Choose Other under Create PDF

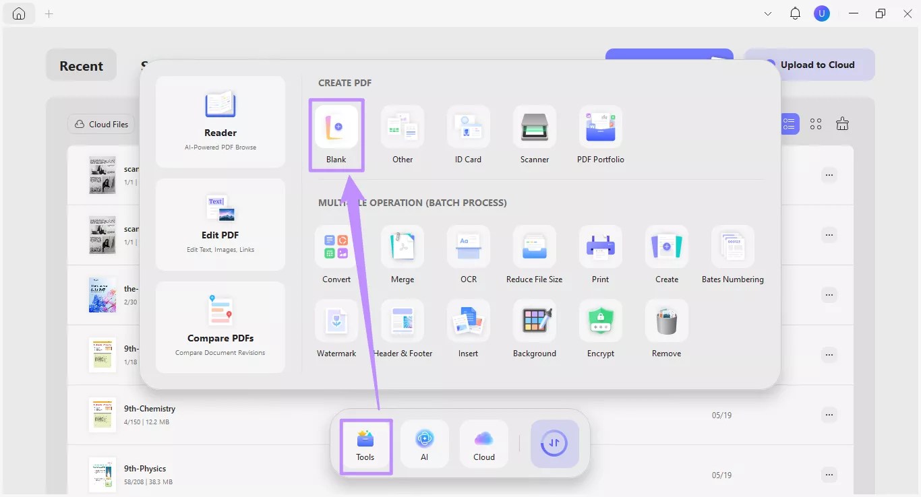pos(403,135)
